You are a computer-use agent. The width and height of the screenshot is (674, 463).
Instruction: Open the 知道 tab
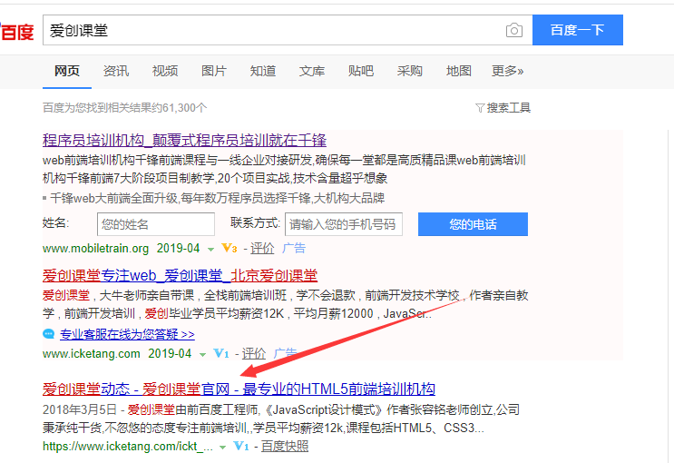(263, 71)
